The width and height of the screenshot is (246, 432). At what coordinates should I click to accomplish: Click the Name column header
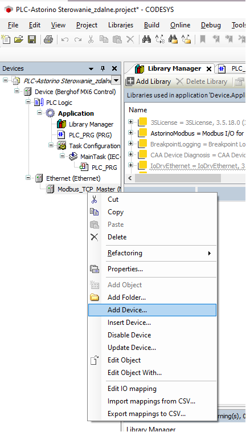(138, 109)
